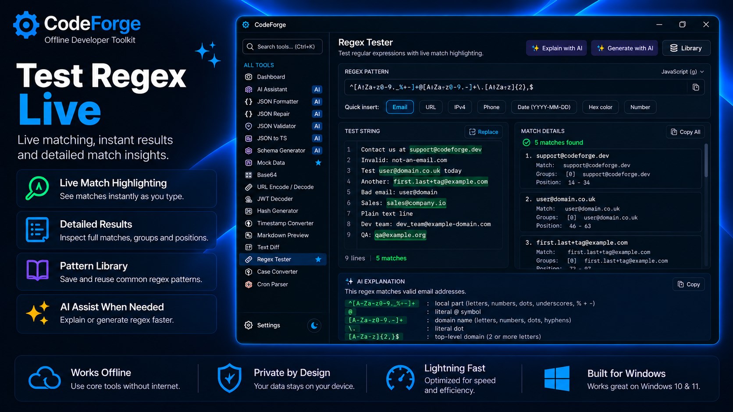The image size is (733, 412).
Task: Open the Dashboard tool
Action: tap(283, 77)
